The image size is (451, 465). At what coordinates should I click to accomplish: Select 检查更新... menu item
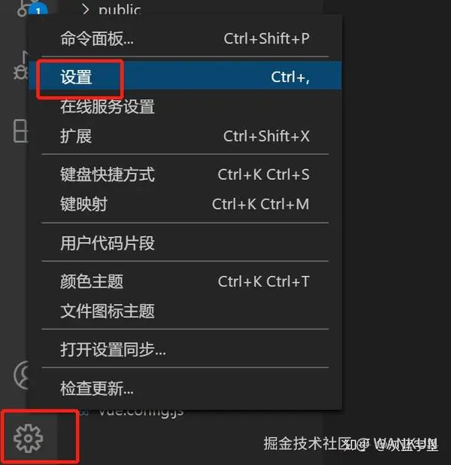(x=185, y=388)
